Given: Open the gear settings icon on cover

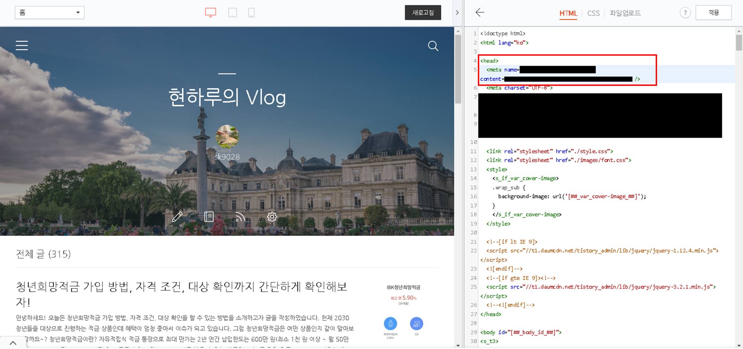Looking at the screenshot, I should point(272,216).
